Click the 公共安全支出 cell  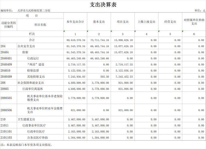tap(40, 46)
